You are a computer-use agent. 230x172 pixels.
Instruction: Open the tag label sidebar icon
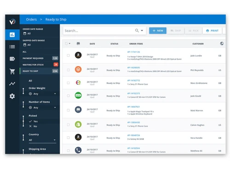click(x=12, y=59)
